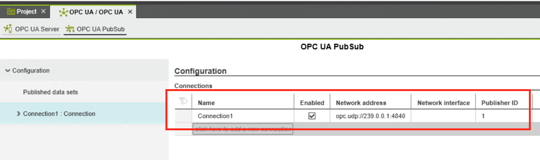The width and height of the screenshot is (540, 160).
Task: Click the OPC UA Server icon
Action: [8, 29]
